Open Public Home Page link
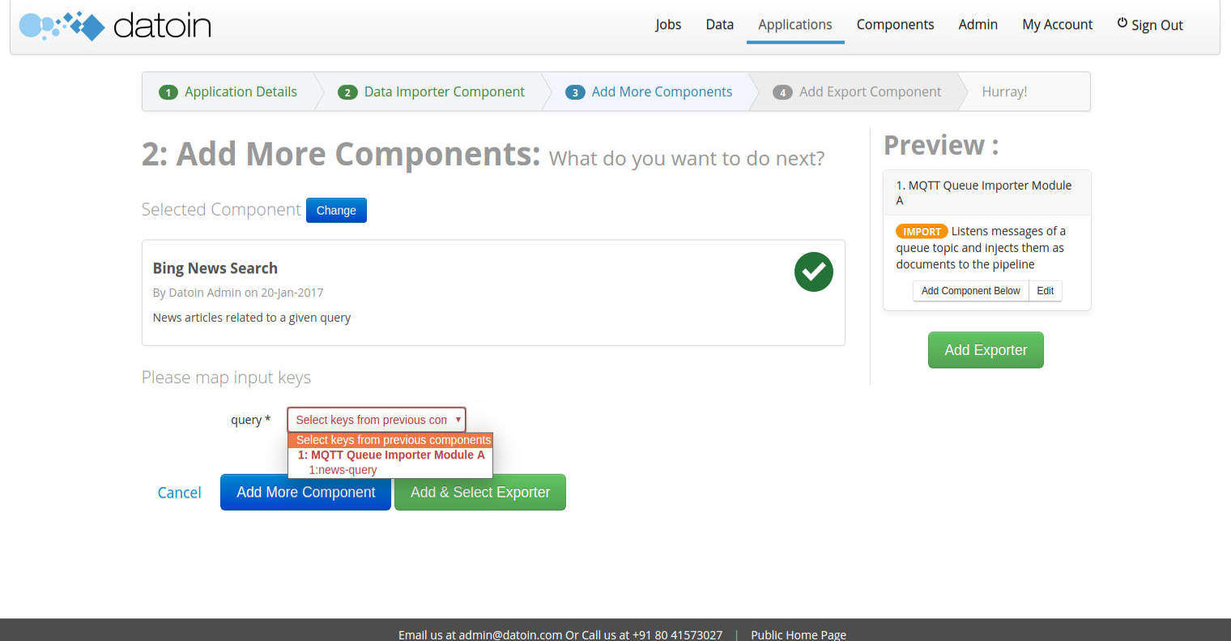This screenshot has width=1231, height=641. pyautogui.click(x=799, y=635)
